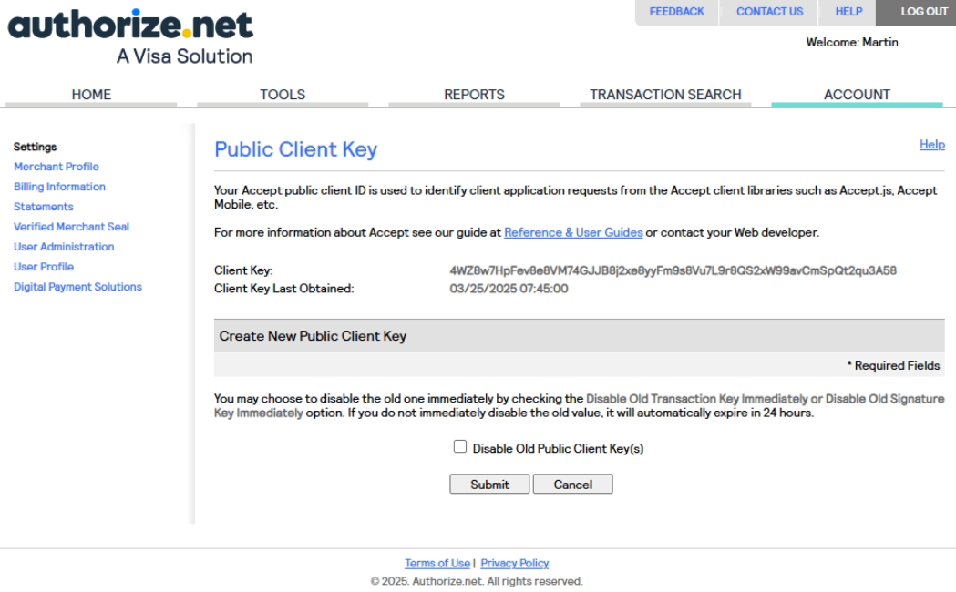956x592 pixels.
Task: Open the FEEDBACK link in header
Action: click(x=676, y=12)
